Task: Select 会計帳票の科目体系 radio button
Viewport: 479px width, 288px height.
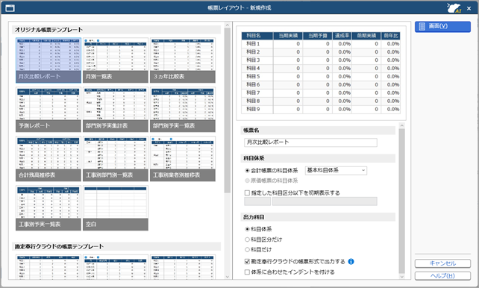Action: 247,170
